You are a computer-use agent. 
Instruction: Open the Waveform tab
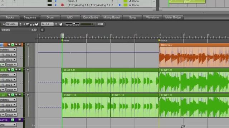coord(152,17)
